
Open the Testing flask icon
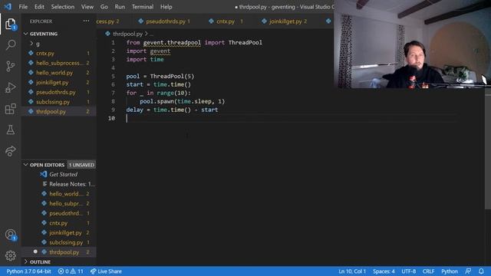10,130
